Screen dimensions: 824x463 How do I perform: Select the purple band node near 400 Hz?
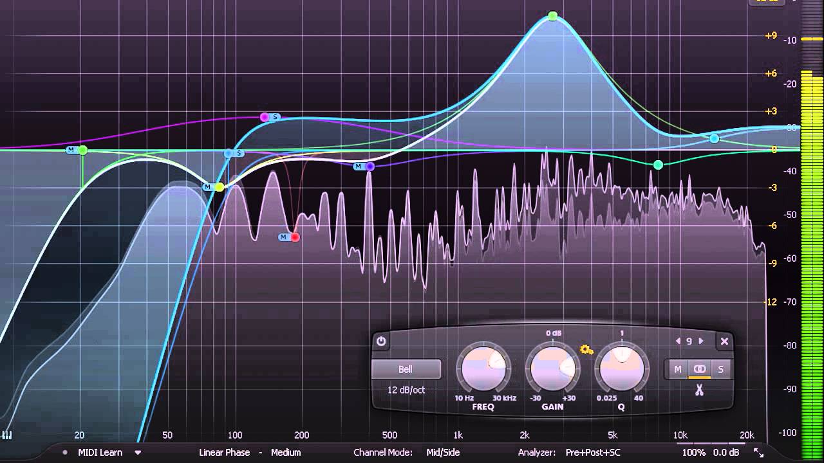(370, 167)
